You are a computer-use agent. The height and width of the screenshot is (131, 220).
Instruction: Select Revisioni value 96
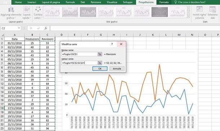47,128
